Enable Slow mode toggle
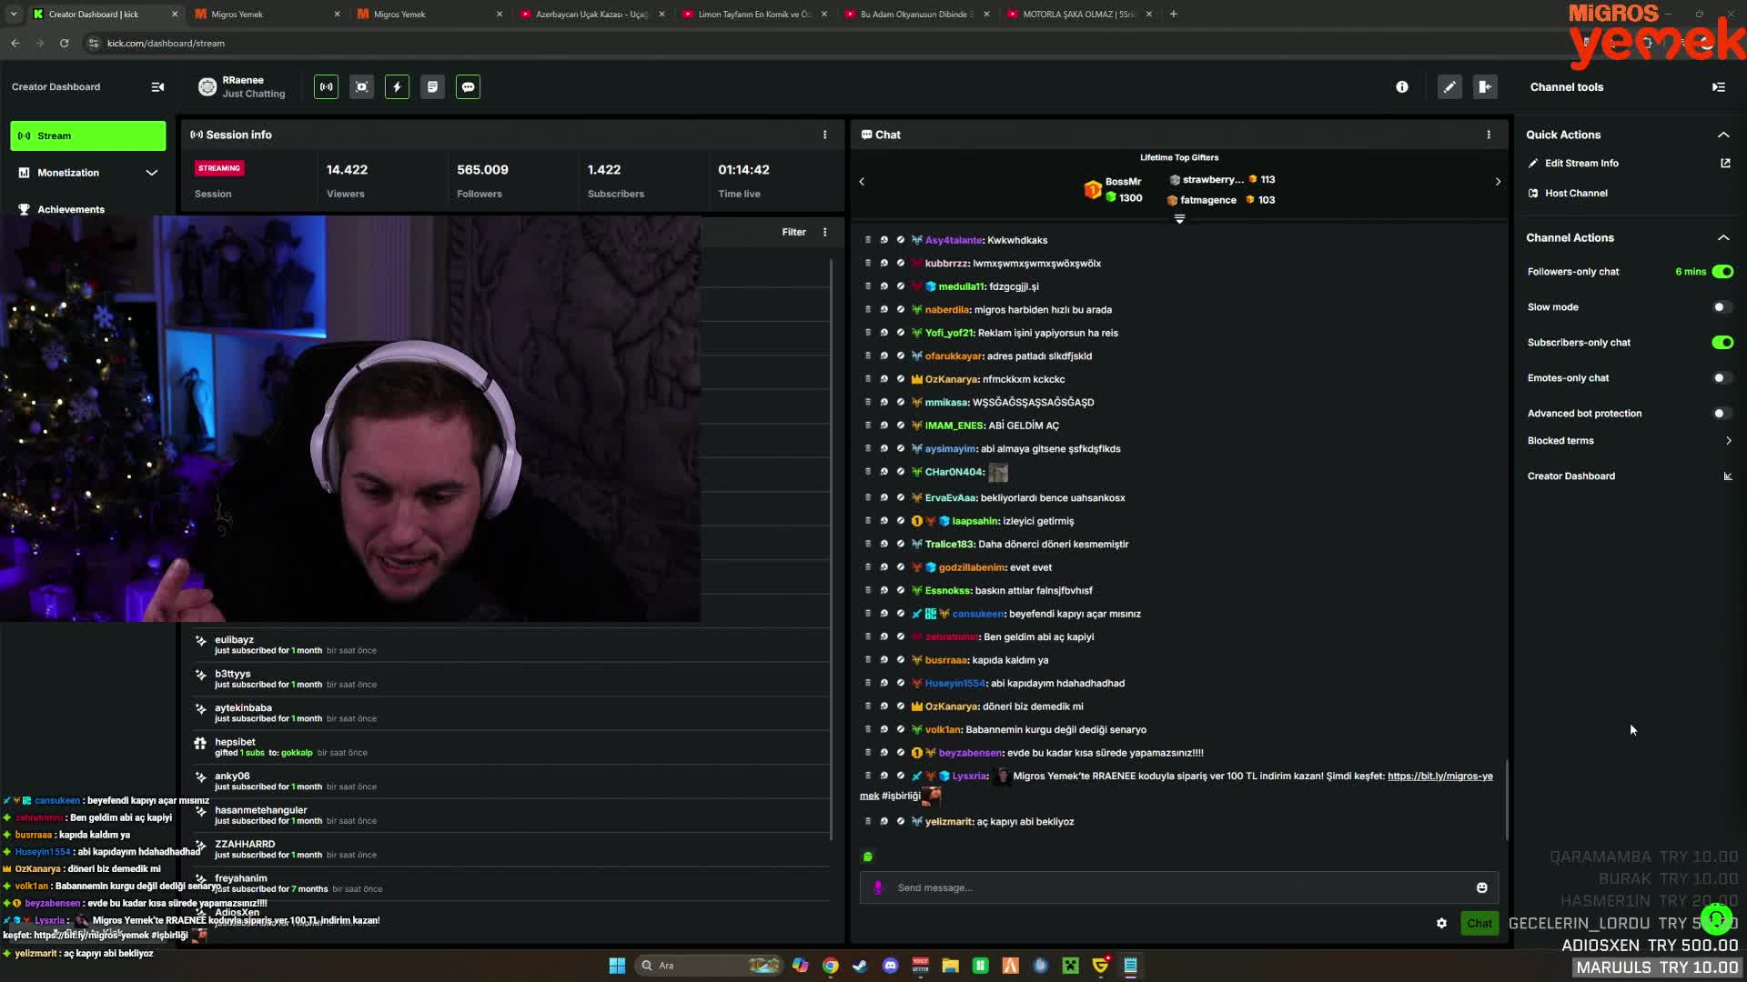1747x982 pixels. click(x=1722, y=307)
